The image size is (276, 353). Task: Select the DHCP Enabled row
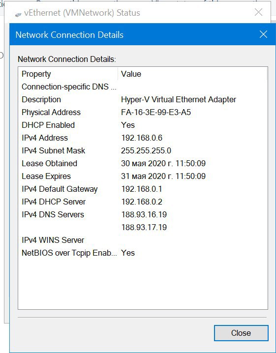click(x=143, y=125)
